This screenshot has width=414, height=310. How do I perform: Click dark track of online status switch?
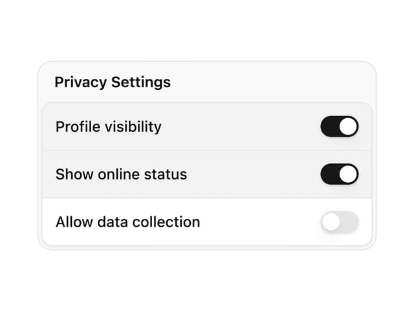pyautogui.click(x=329, y=174)
